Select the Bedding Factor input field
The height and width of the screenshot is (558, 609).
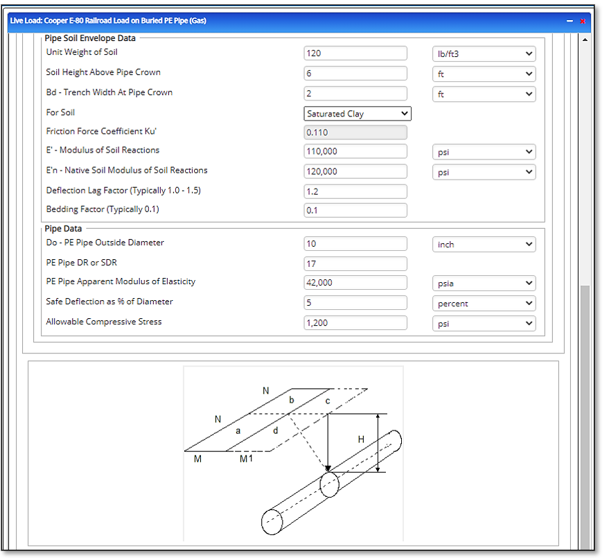point(355,209)
